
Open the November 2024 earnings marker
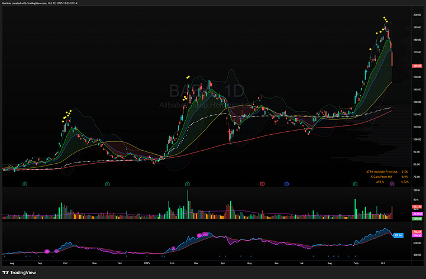(107, 184)
